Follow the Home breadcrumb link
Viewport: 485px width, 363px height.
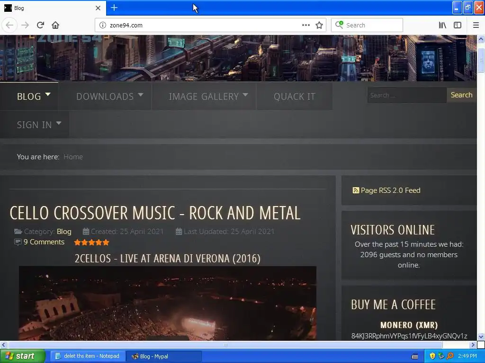tap(73, 157)
